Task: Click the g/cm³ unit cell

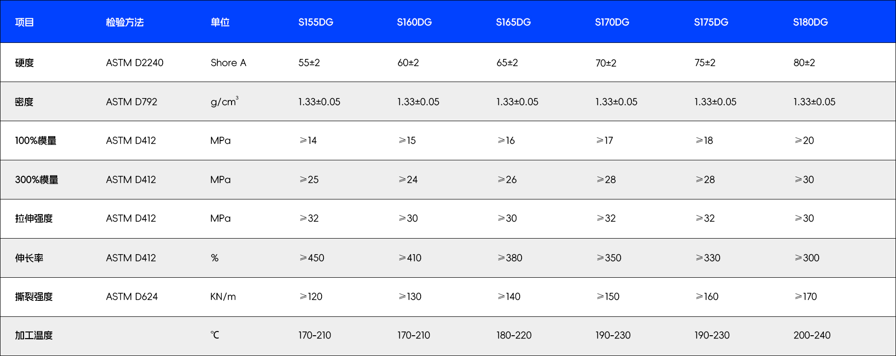Action: pyautogui.click(x=224, y=102)
